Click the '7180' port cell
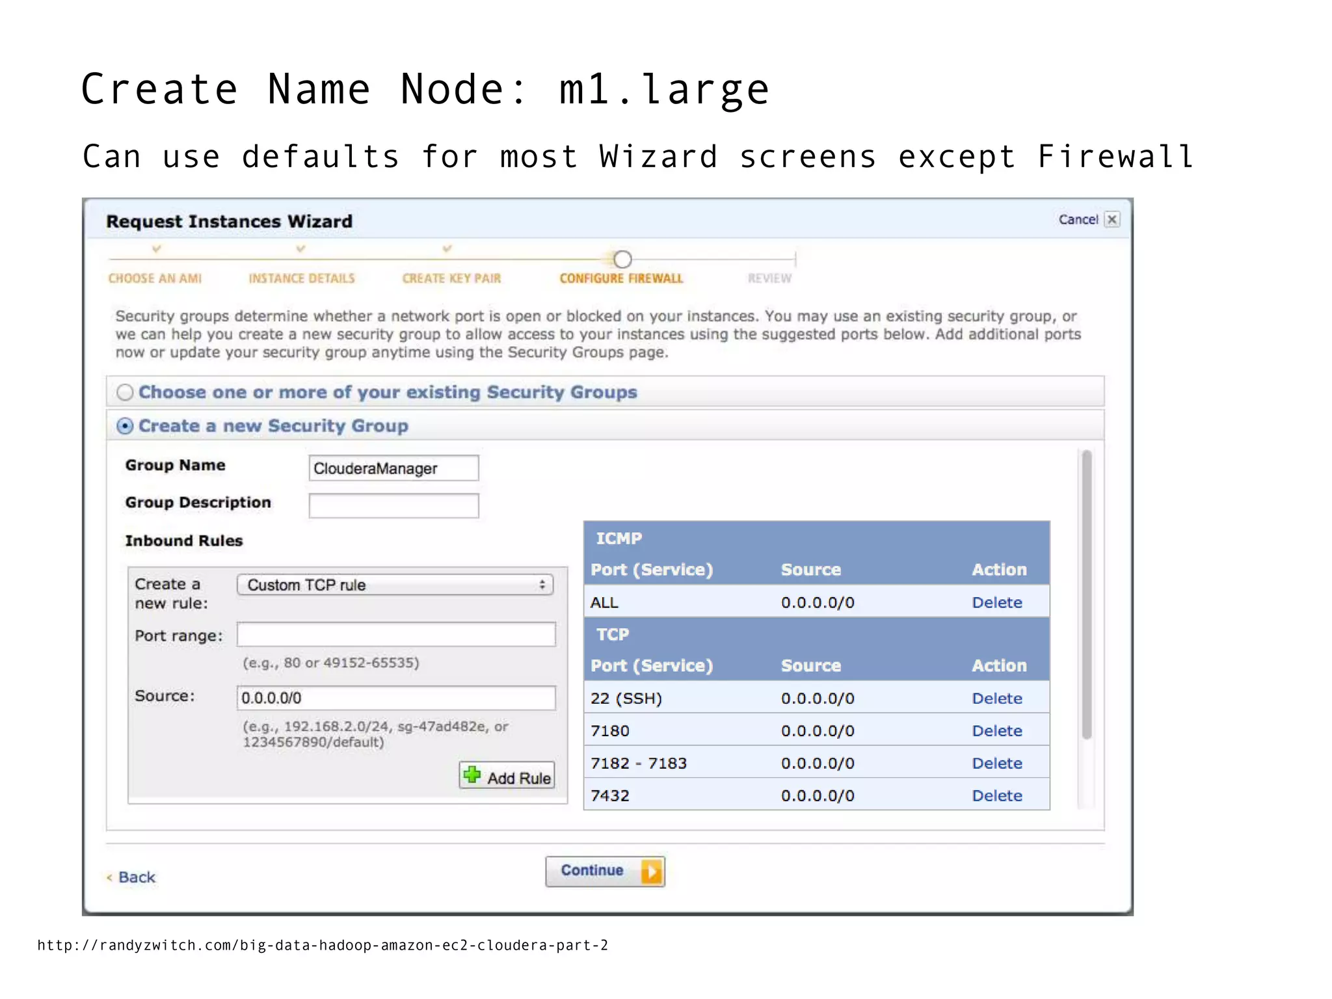Image resolution: width=1332 pixels, height=999 pixels. click(x=610, y=730)
